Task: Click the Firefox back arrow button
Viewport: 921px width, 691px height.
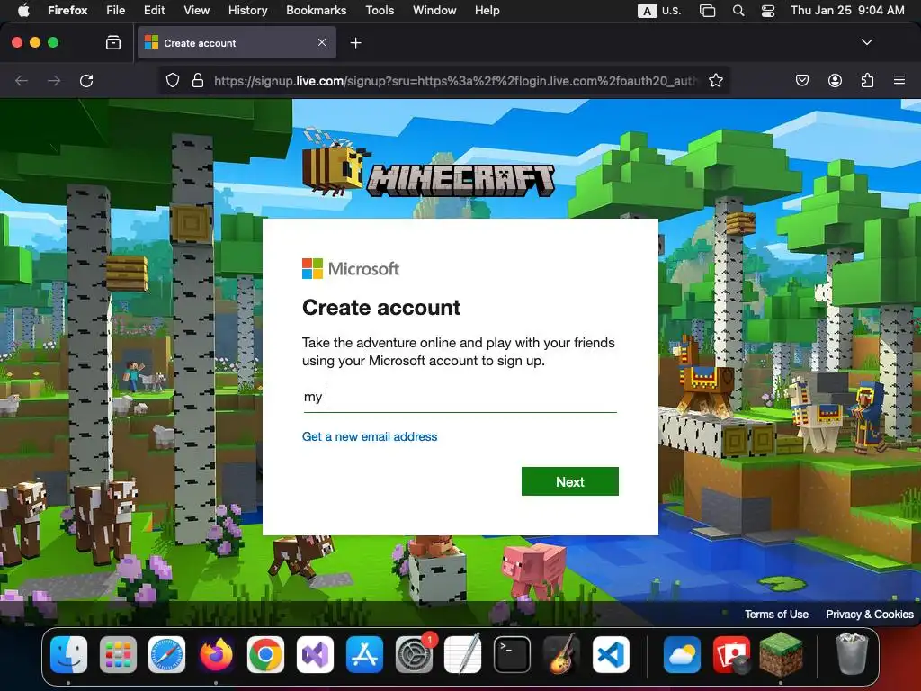Action: [x=22, y=80]
